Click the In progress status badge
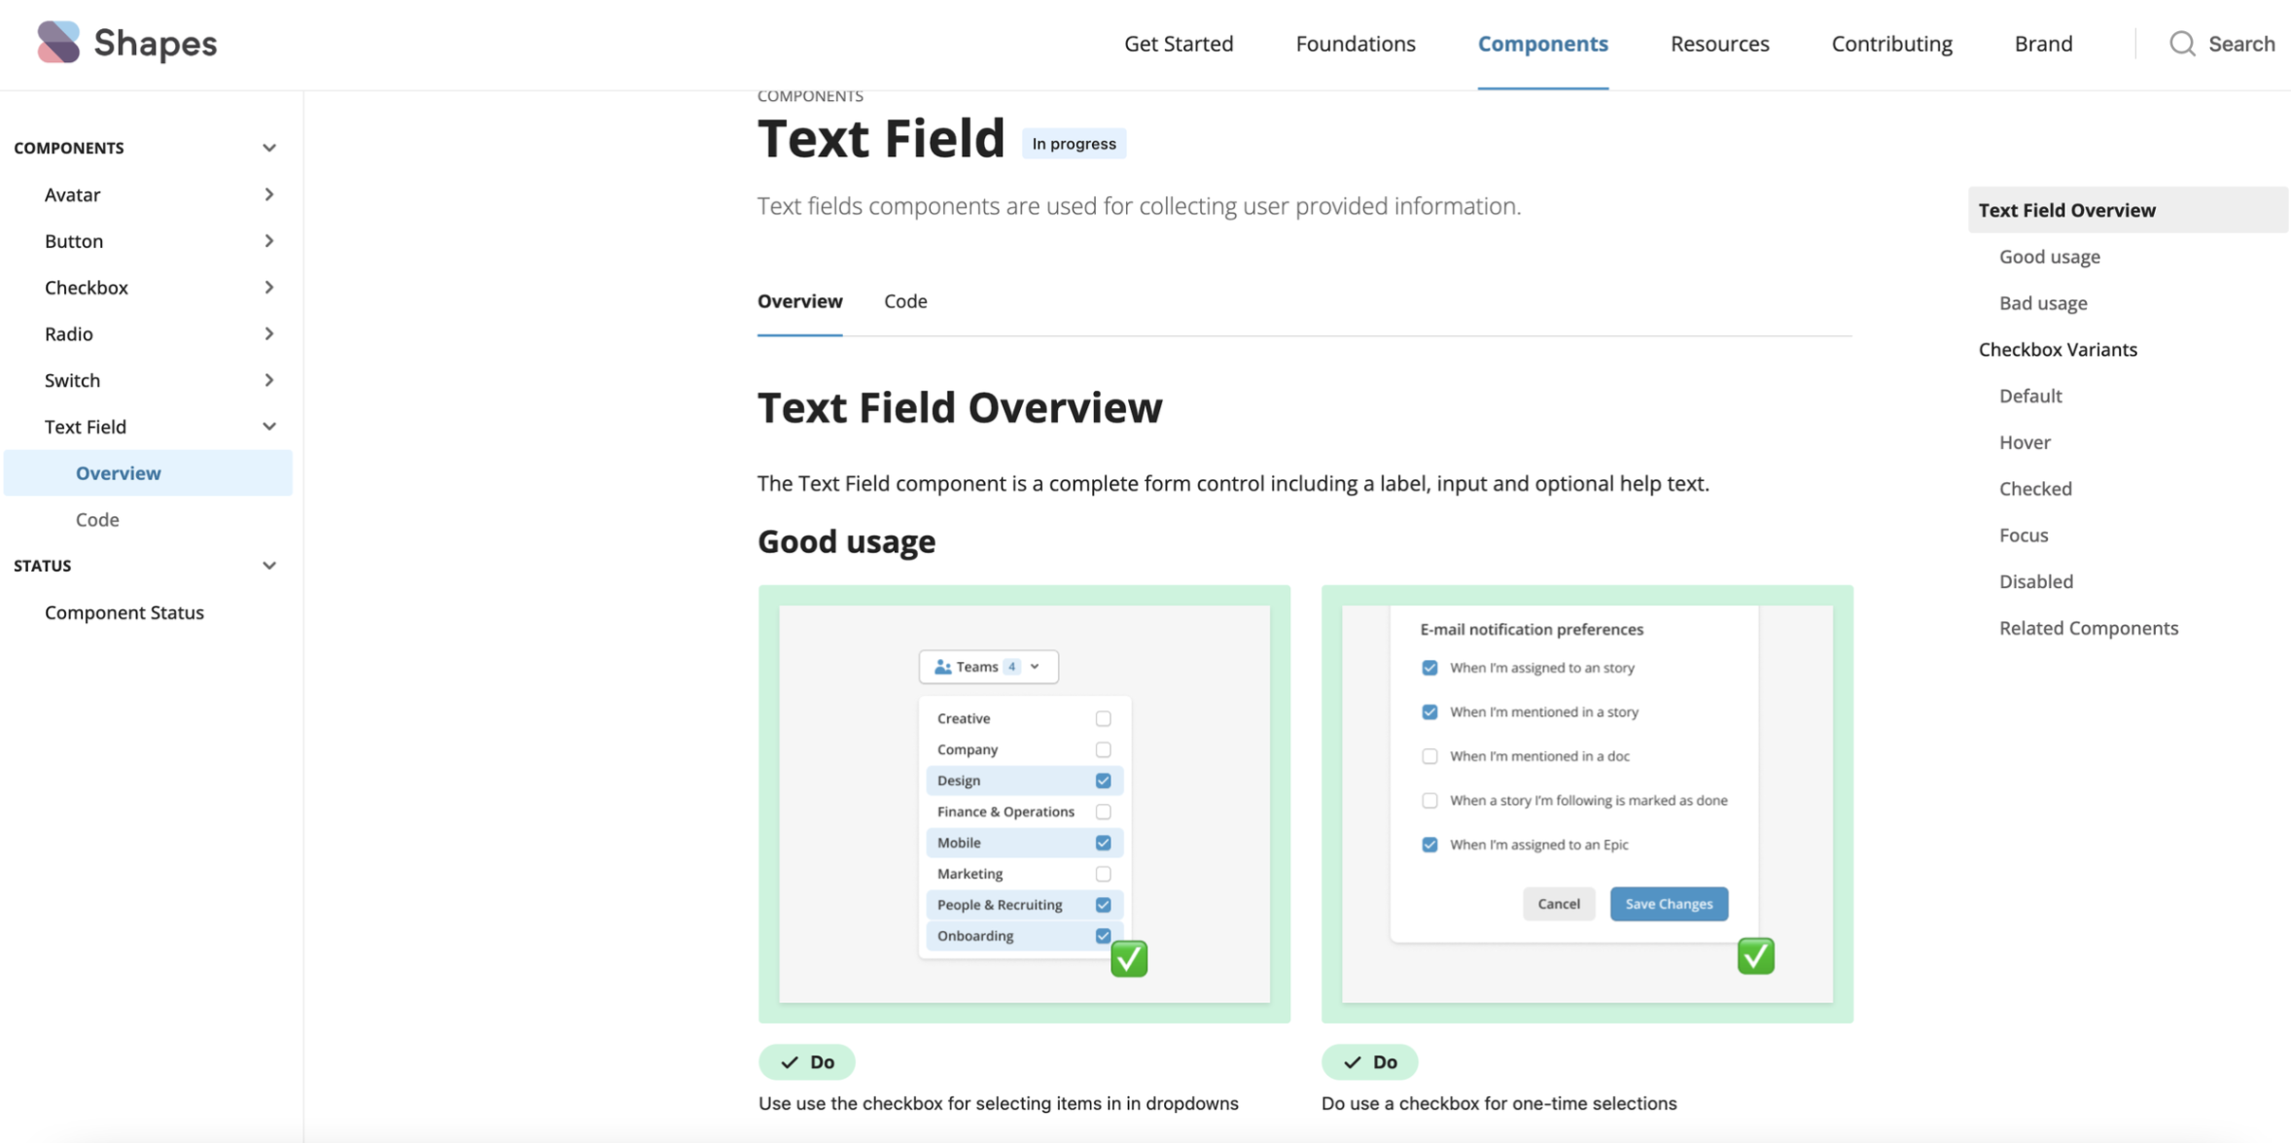2291x1143 pixels. 1073,143
